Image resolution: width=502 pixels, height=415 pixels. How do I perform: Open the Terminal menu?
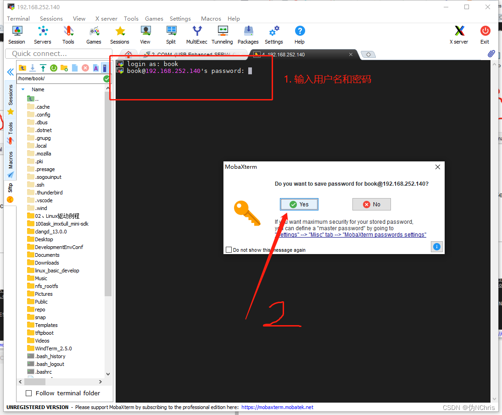18,18
